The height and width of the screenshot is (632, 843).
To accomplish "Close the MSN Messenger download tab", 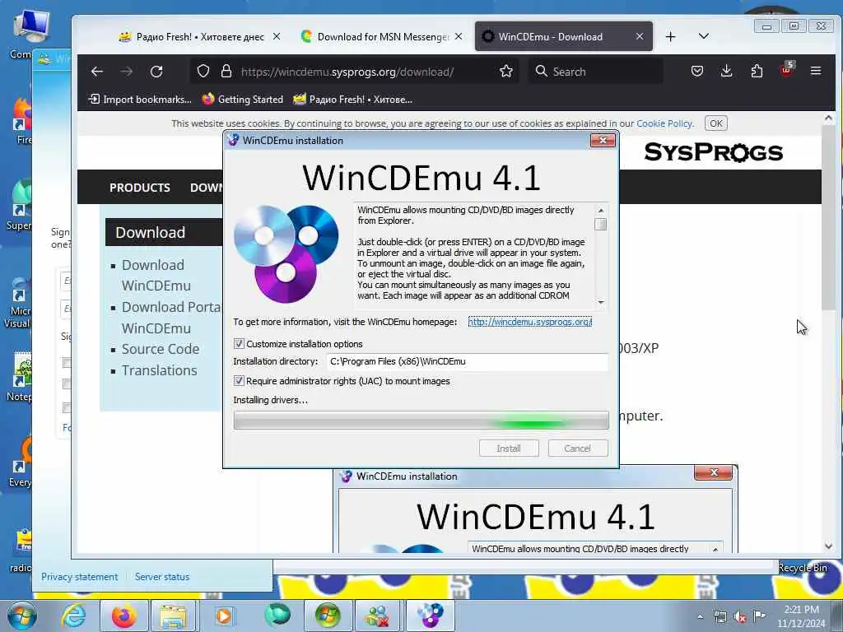I will (459, 36).
